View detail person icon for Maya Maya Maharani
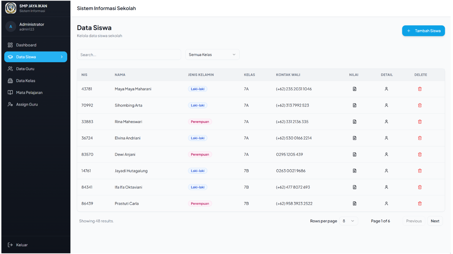453x254 pixels. tap(386, 89)
